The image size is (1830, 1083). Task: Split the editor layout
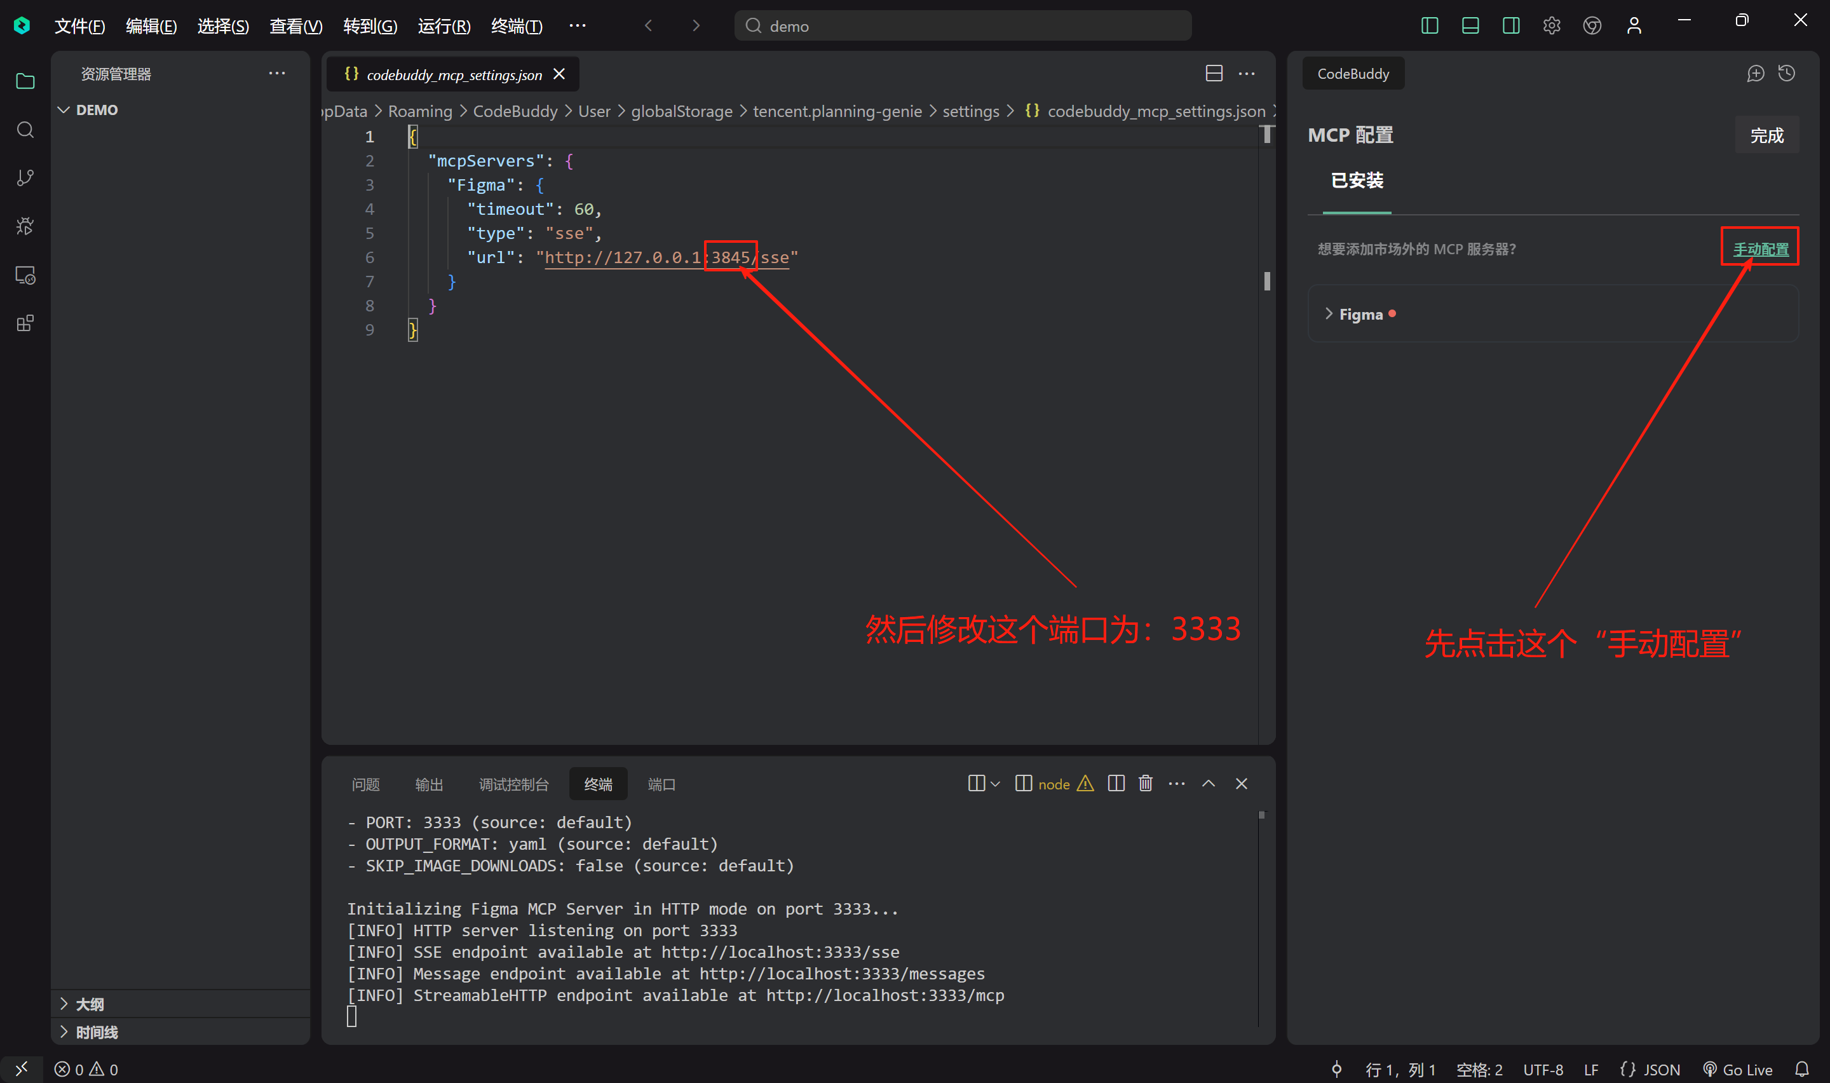pyautogui.click(x=1214, y=74)
